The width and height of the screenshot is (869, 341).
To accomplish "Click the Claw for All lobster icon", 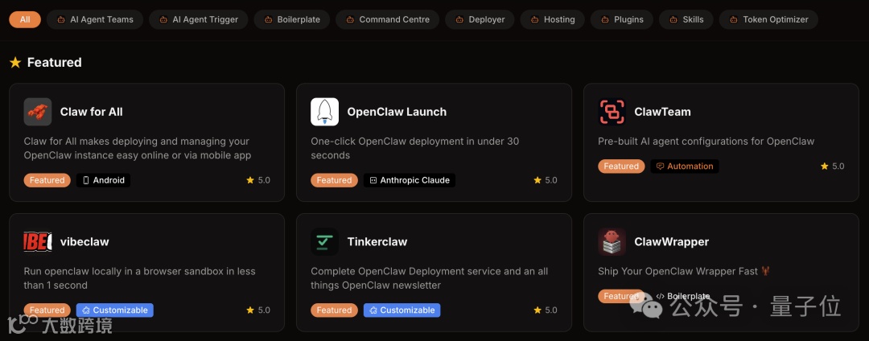I will click(38, 112).
